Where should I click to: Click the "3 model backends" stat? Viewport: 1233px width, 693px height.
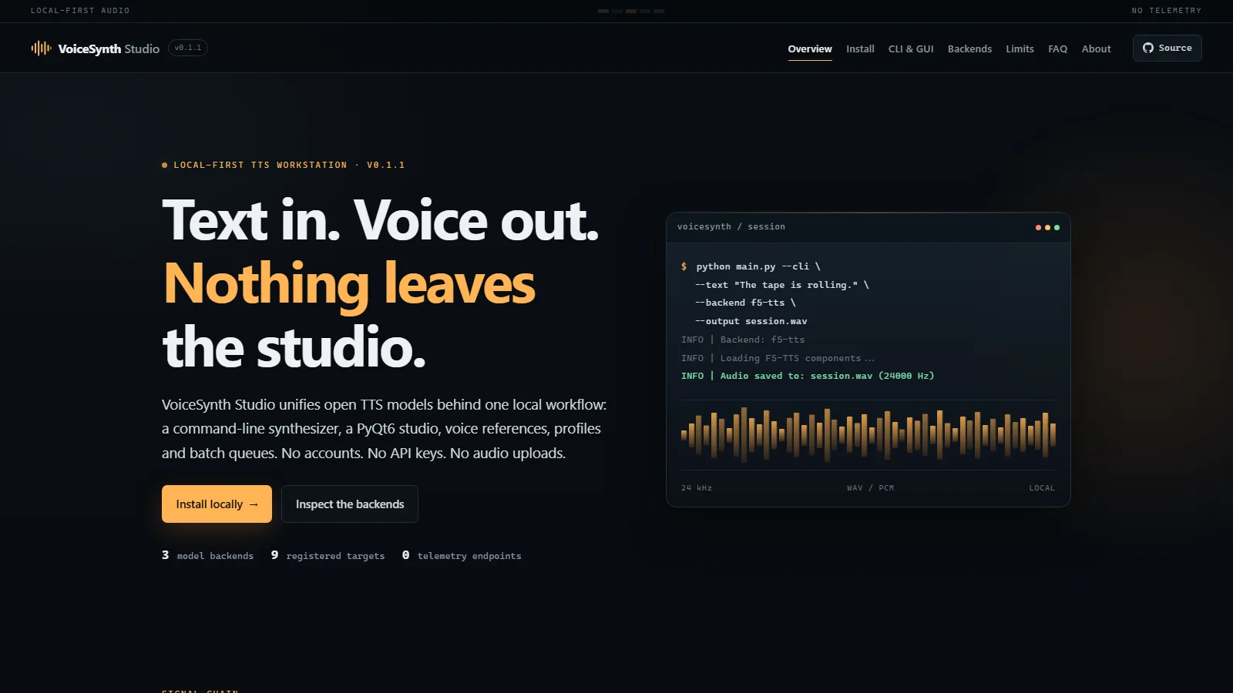tap(207, 555)
